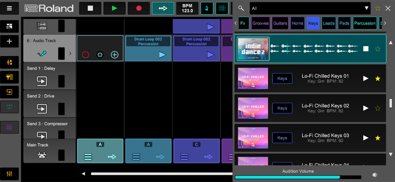The height and width of the screenshot is (182, 395).
Task: Open clip settings gear in Audio Track cell
Action: tap(100, 55)
